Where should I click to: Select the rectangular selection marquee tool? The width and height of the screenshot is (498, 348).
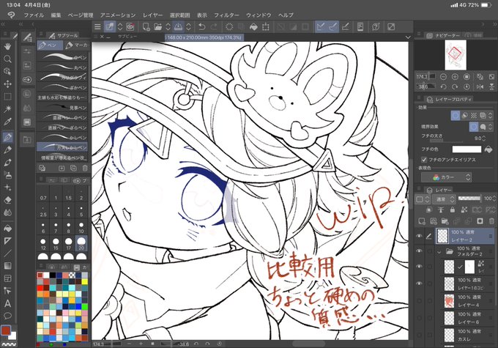tap(7, 96)
